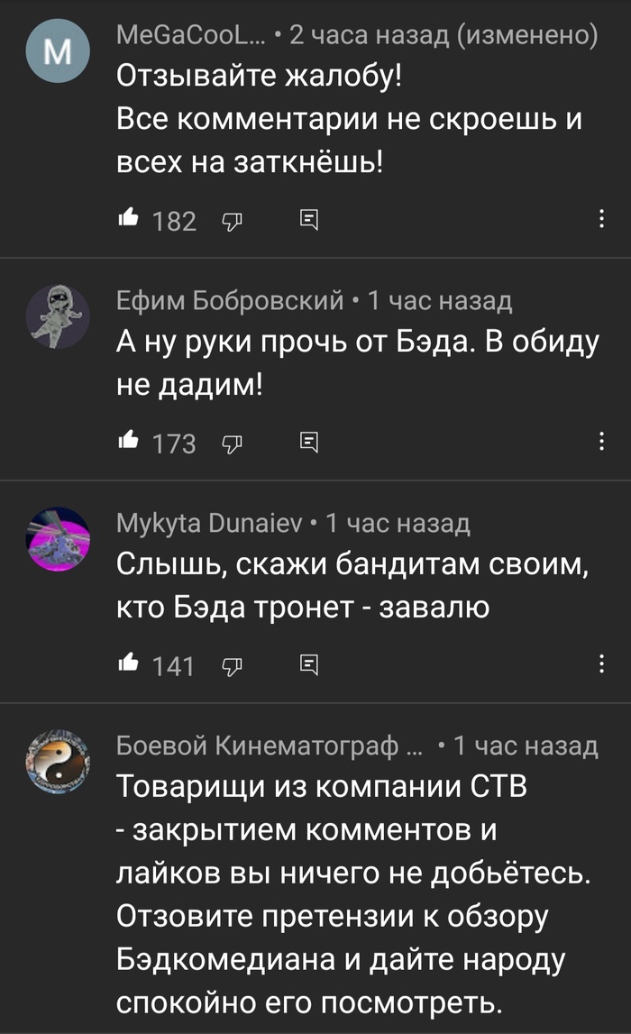The height and width of the screenshot is (1034, 631).
Task: Open the MeGaCooL profile avatar with letter M
Action: (58, 50)
